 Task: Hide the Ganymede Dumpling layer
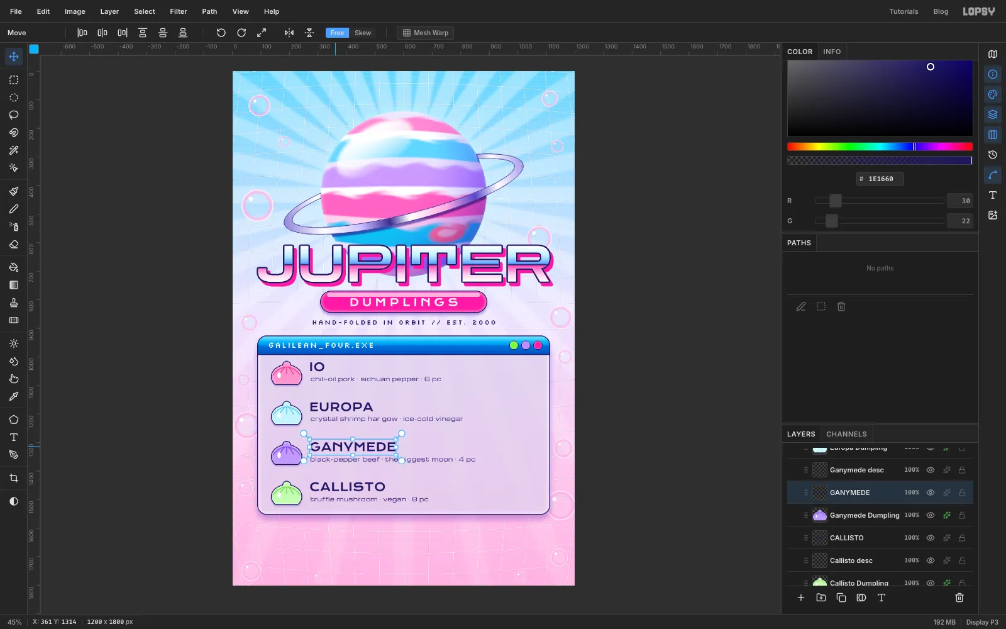pos(931,515)
